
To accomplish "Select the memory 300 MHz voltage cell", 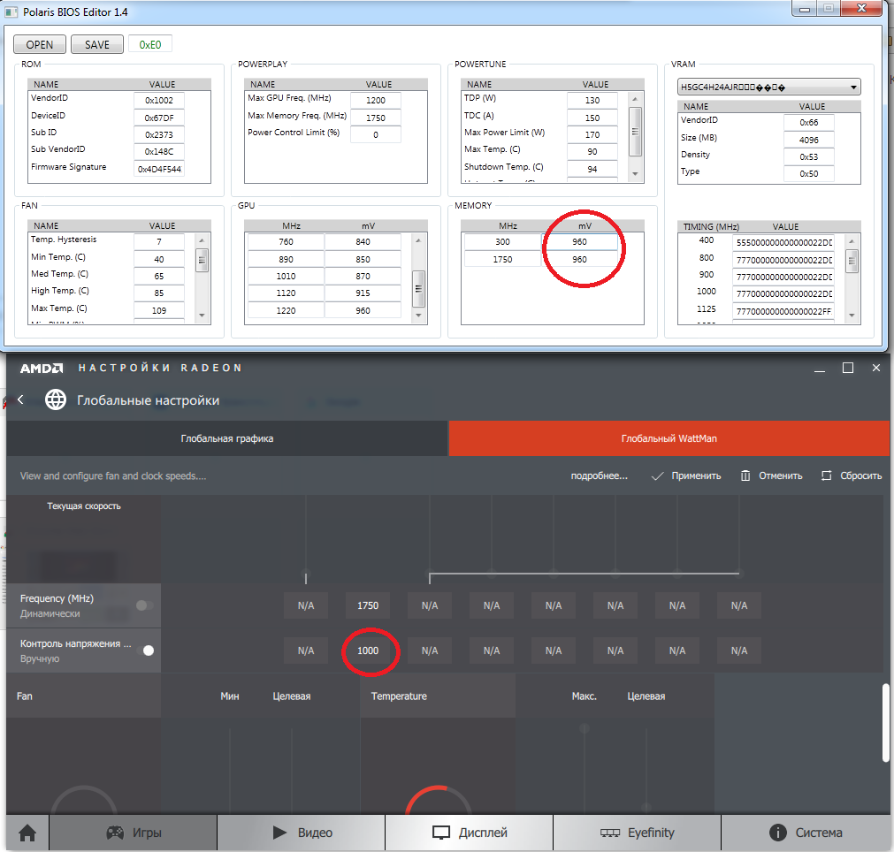I will 579,241.
